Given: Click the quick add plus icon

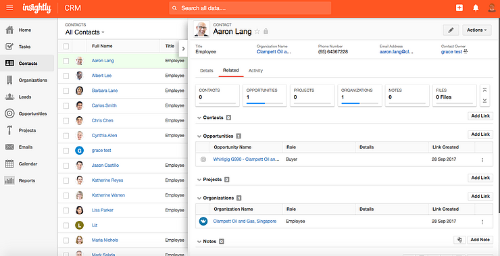Looking at the screenshot, I should point(459,8).
